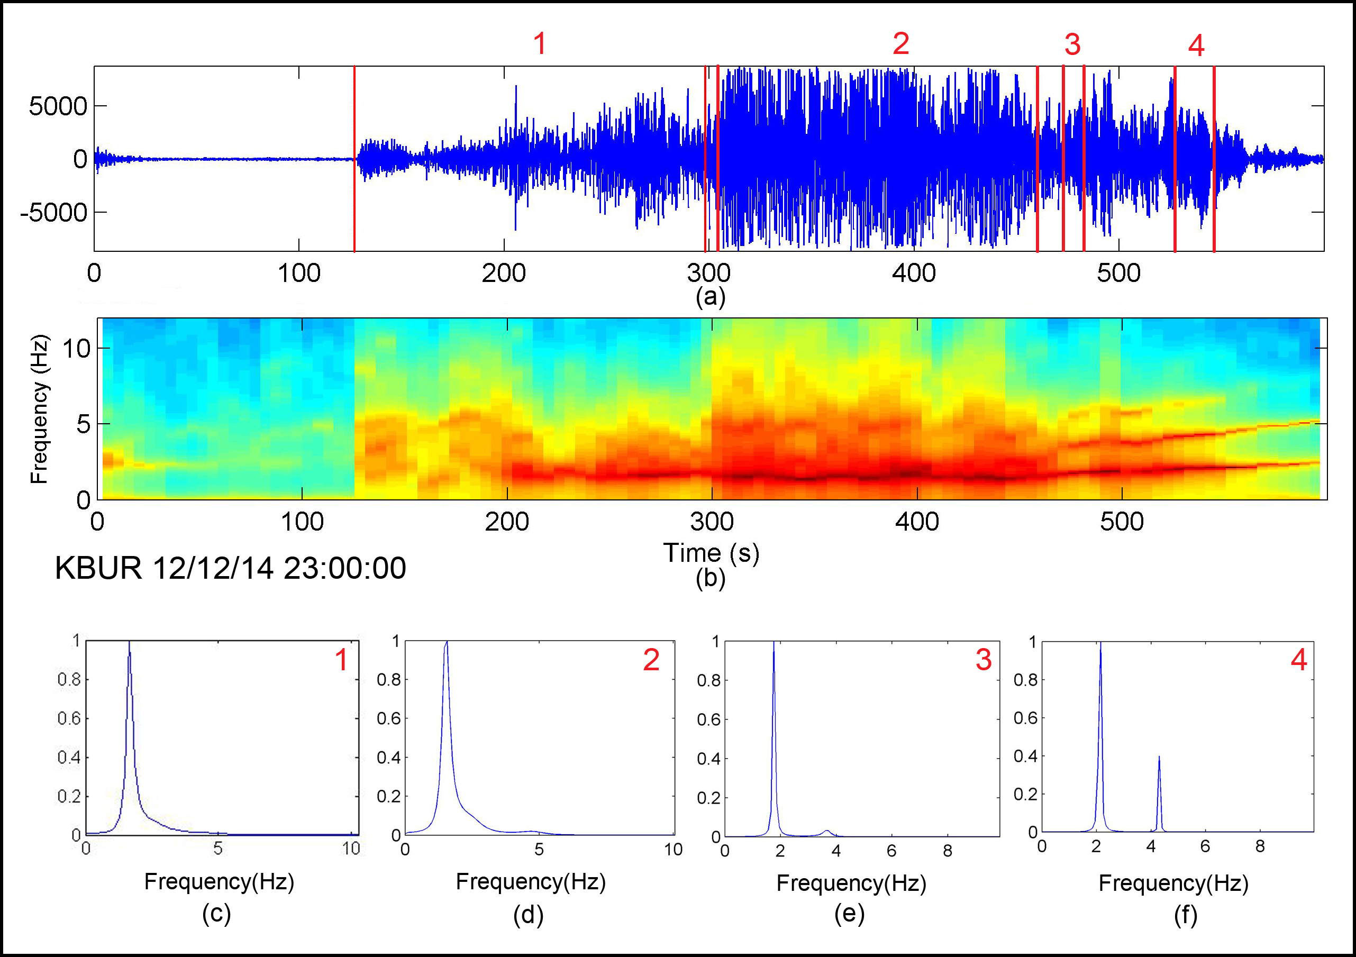Click the 5000 tick label on waveform axis
Image resolution: width=1356 pixels, height=957 pixels.
pos(58,107)
